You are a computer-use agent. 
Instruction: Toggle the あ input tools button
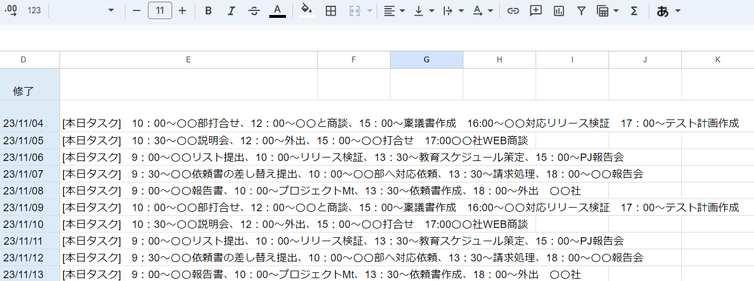click(663, 10)
